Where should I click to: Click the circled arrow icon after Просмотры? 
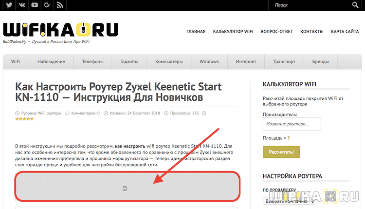click(x=204, y=113)
